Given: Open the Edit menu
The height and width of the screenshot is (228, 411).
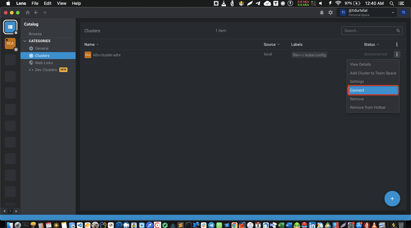Looking at the screenshot, I should point(48,3).
